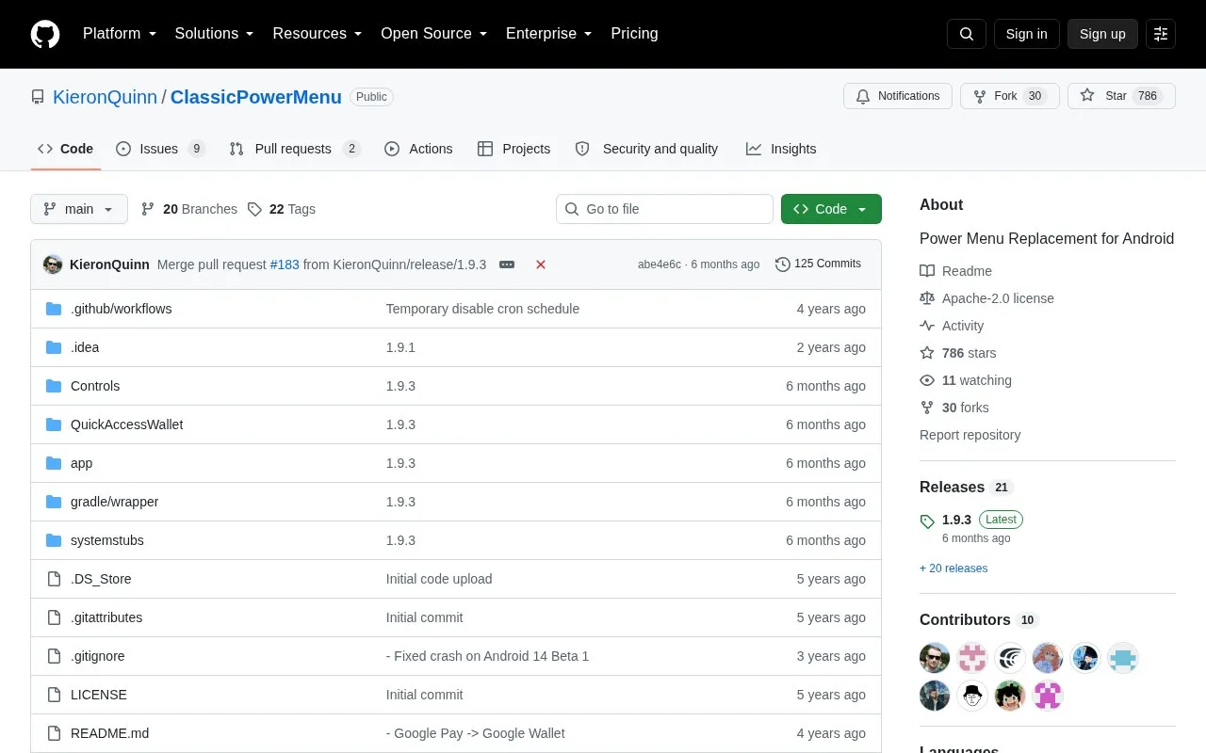Image resolution: width=1206 pixels, height=753 pixels.
Task: Open the Pricing page link
Action: click(x=634, y=34)
